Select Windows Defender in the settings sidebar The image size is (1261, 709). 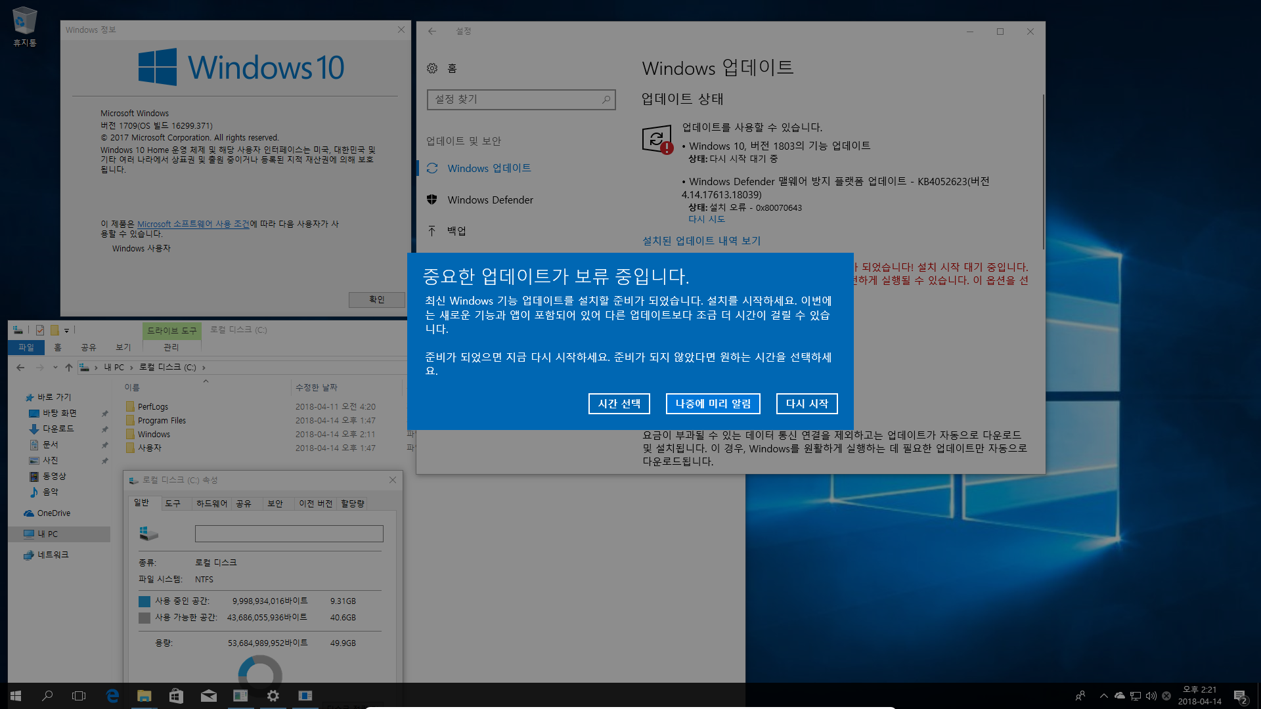[x=490, y=200]
